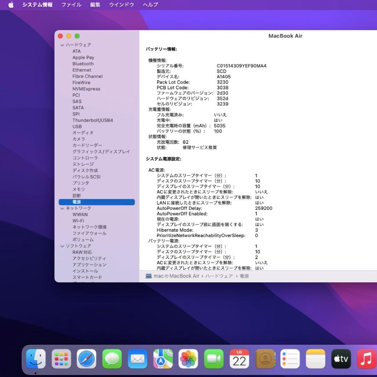The height and width of the screenshot is (377, 377).
Task: Open Launchpad from the Dock
Action: click(61, 358)
